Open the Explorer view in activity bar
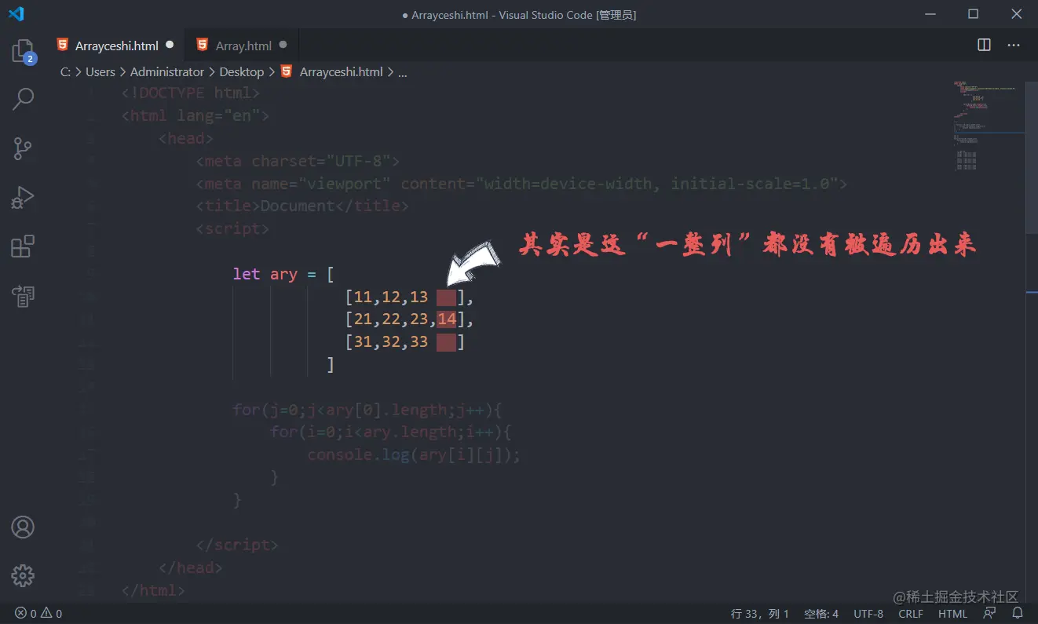Image resolution: width=1038 pixels, height=624 pixels. pyautogui.click(x=23, y=52)
